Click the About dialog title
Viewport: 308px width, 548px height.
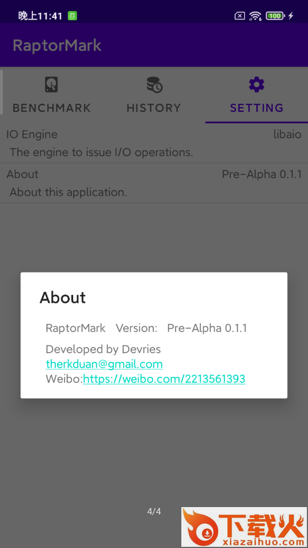click(63, 298)
